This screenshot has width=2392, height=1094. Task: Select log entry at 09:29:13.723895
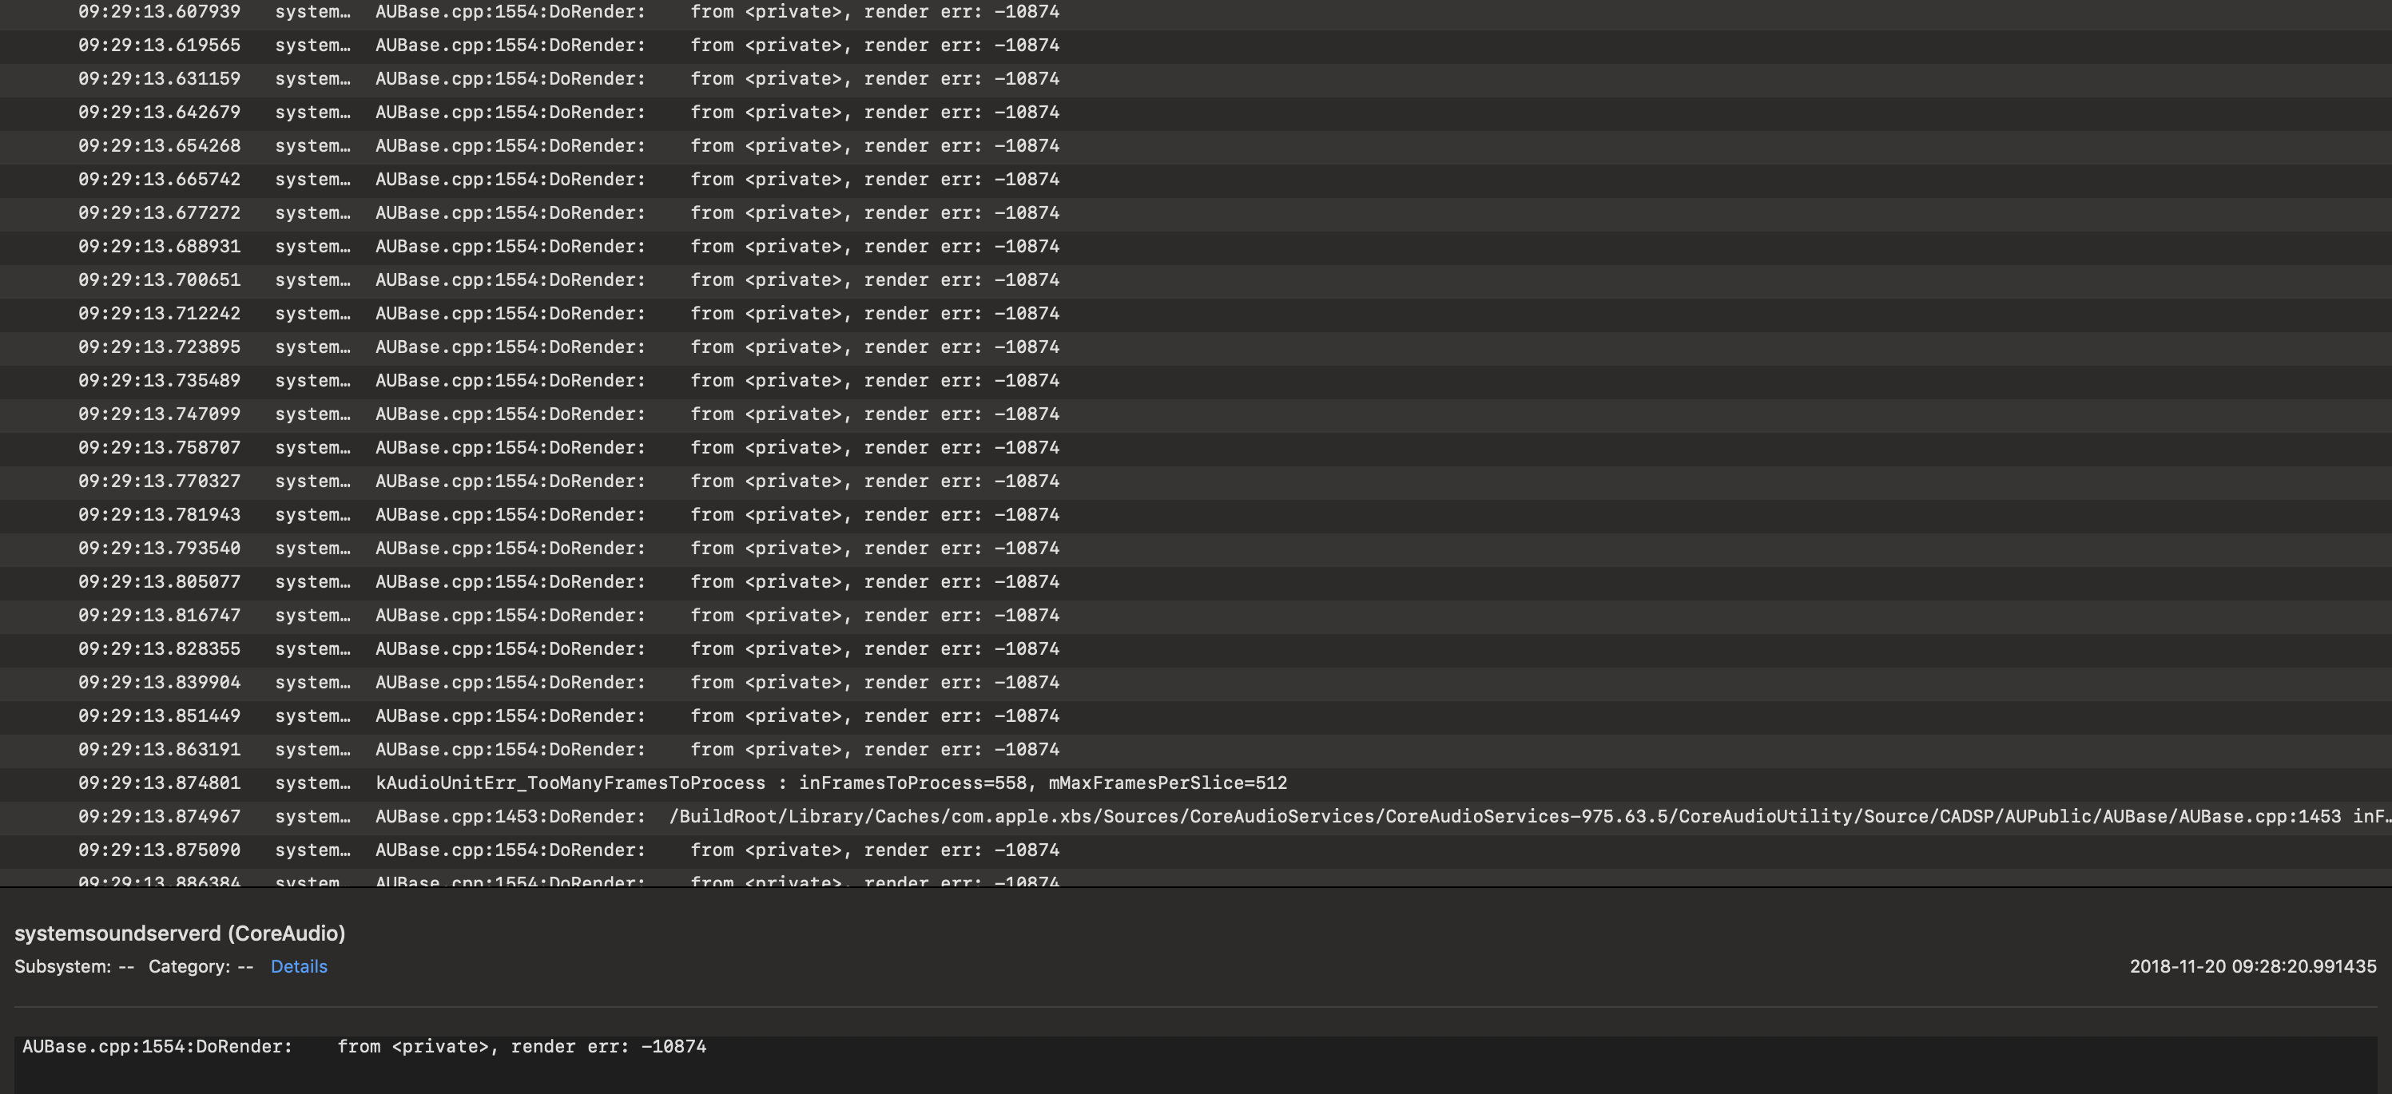point(1196,347)
